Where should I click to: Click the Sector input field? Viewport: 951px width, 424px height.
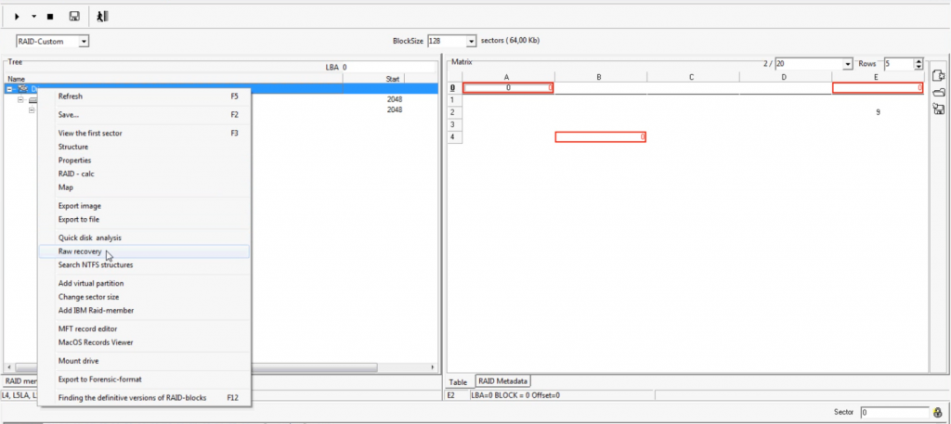892,412
